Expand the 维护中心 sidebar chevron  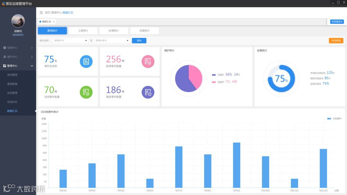(x=32, y=57)
